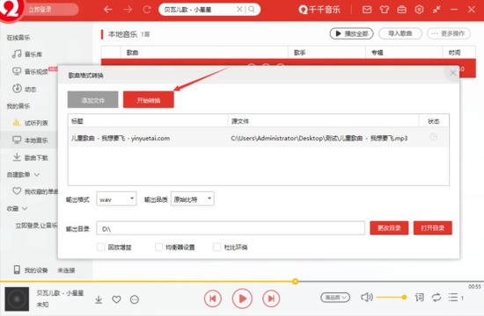Click the 更改目录 button

[389, 228]
